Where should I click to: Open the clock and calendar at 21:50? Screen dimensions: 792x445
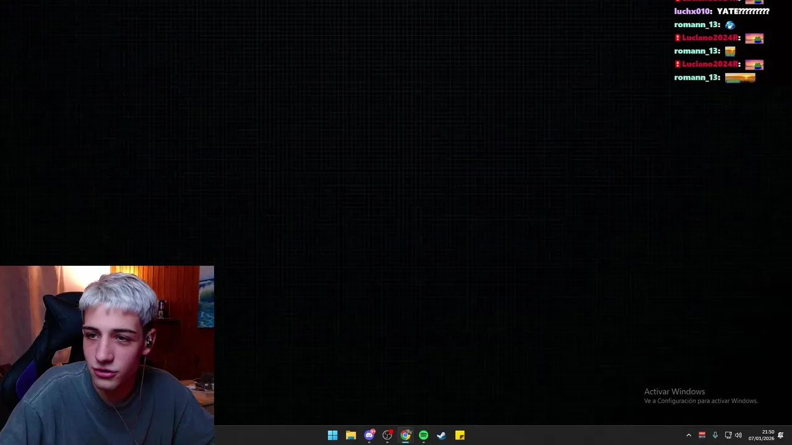point(762,435)
